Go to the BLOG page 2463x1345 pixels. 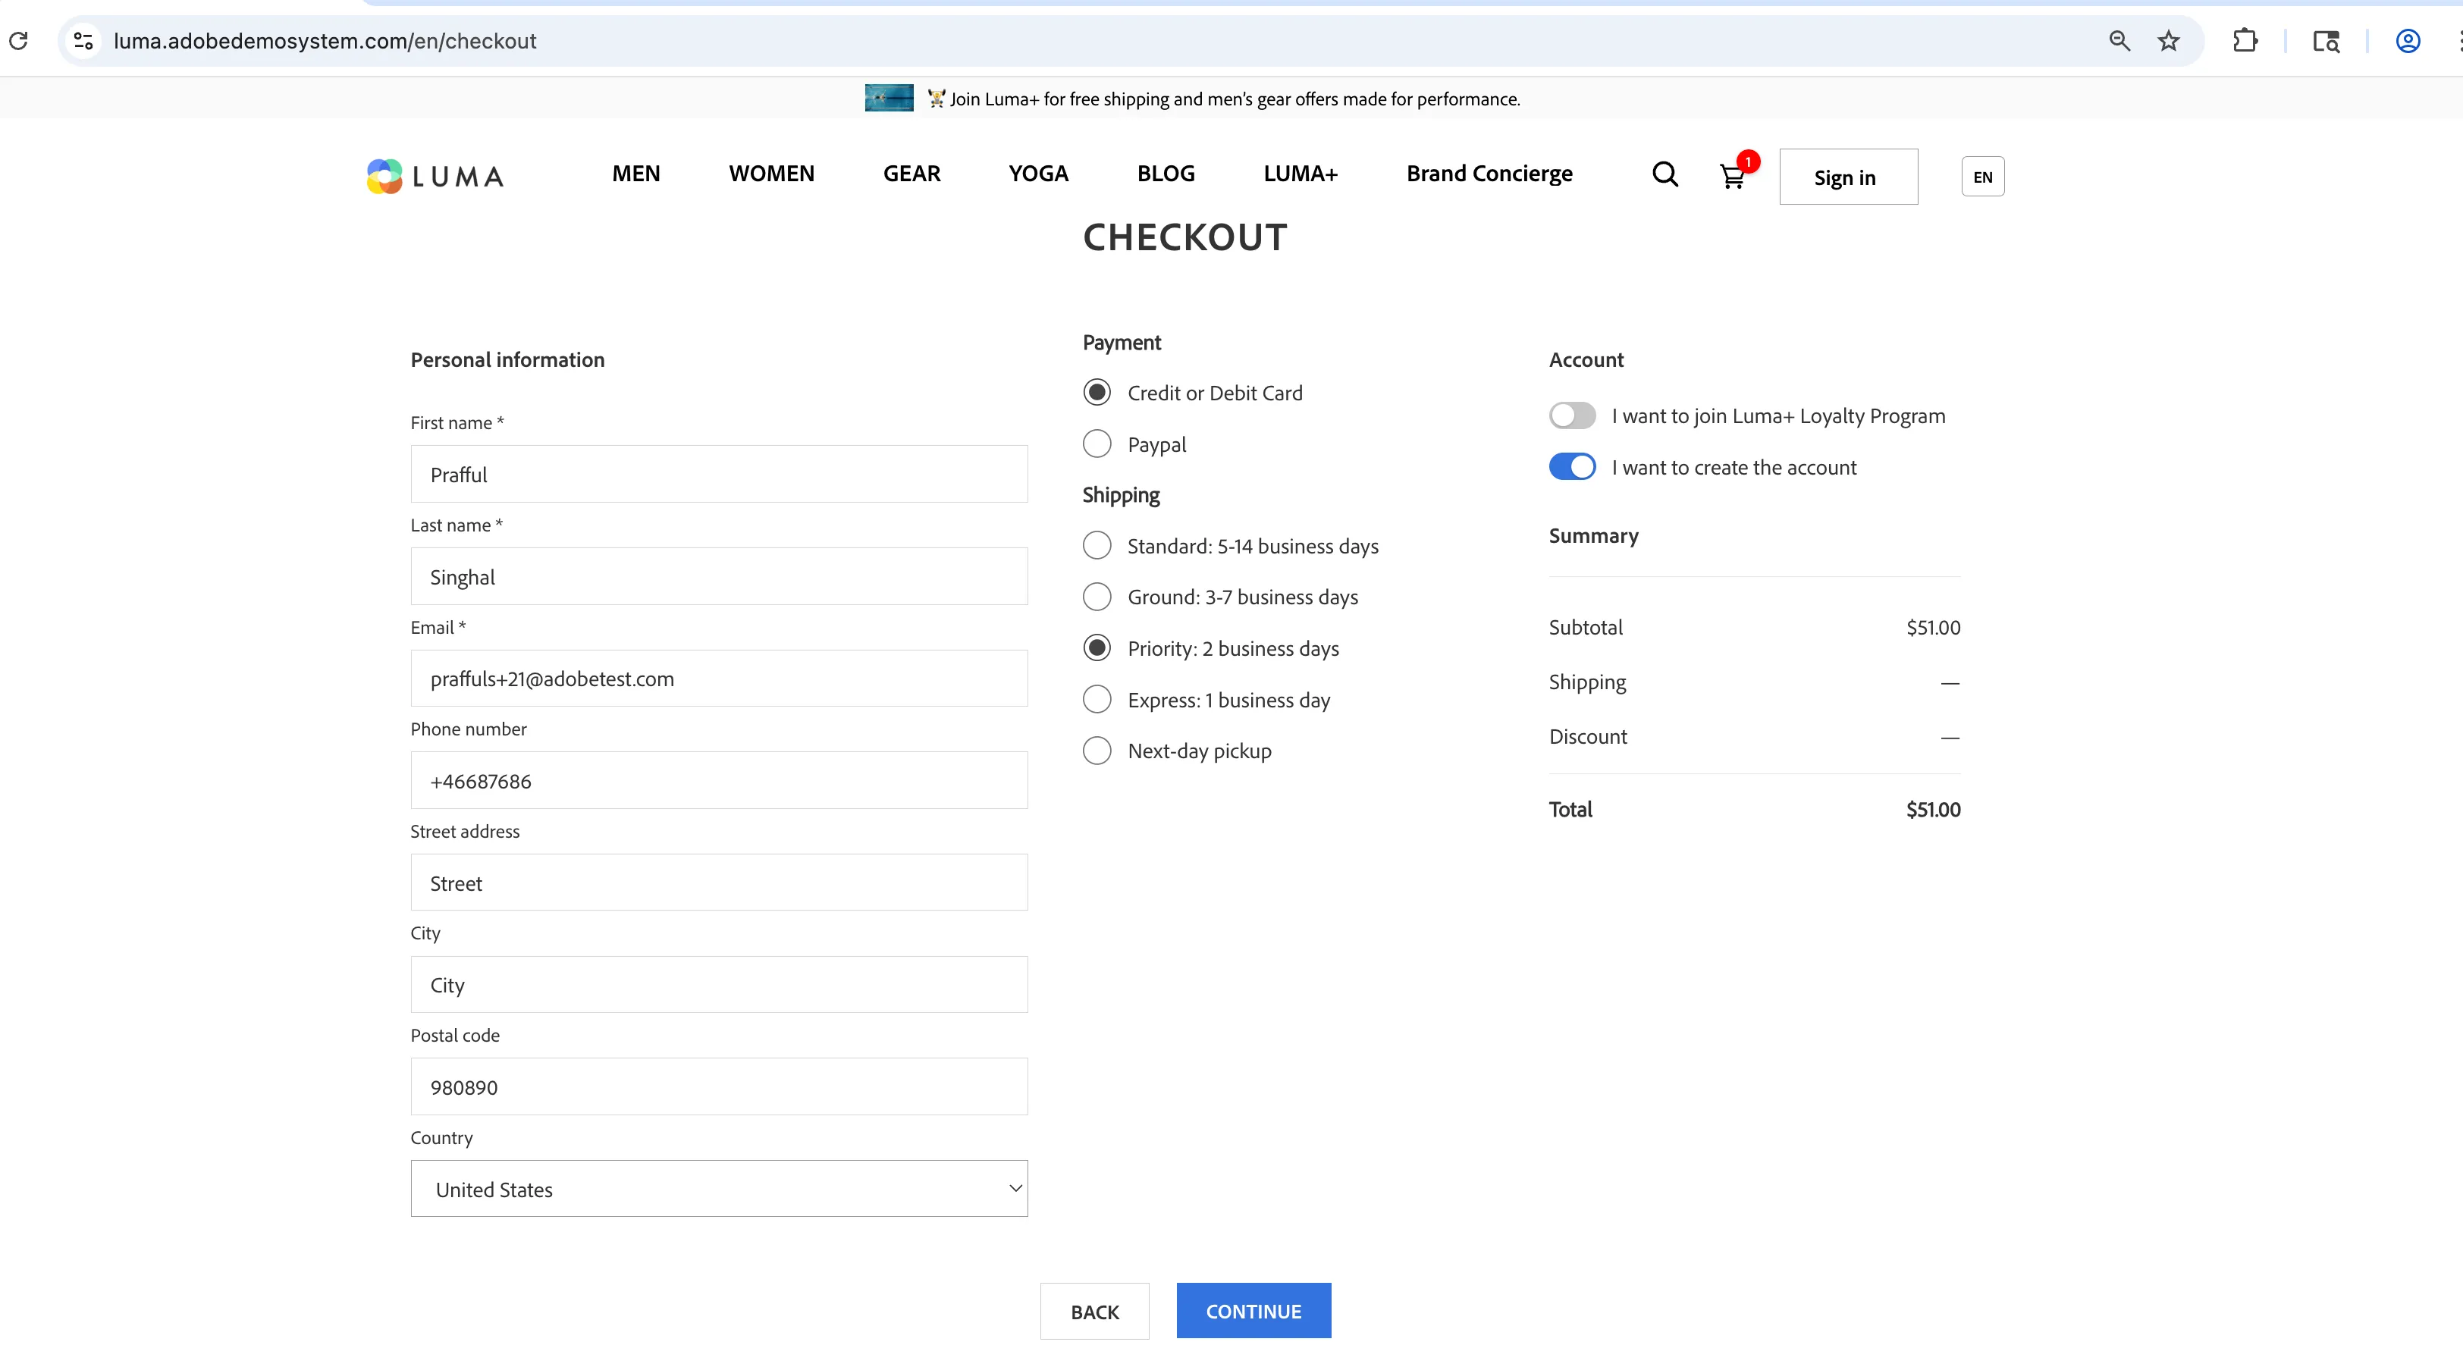tap(1166, 174)
